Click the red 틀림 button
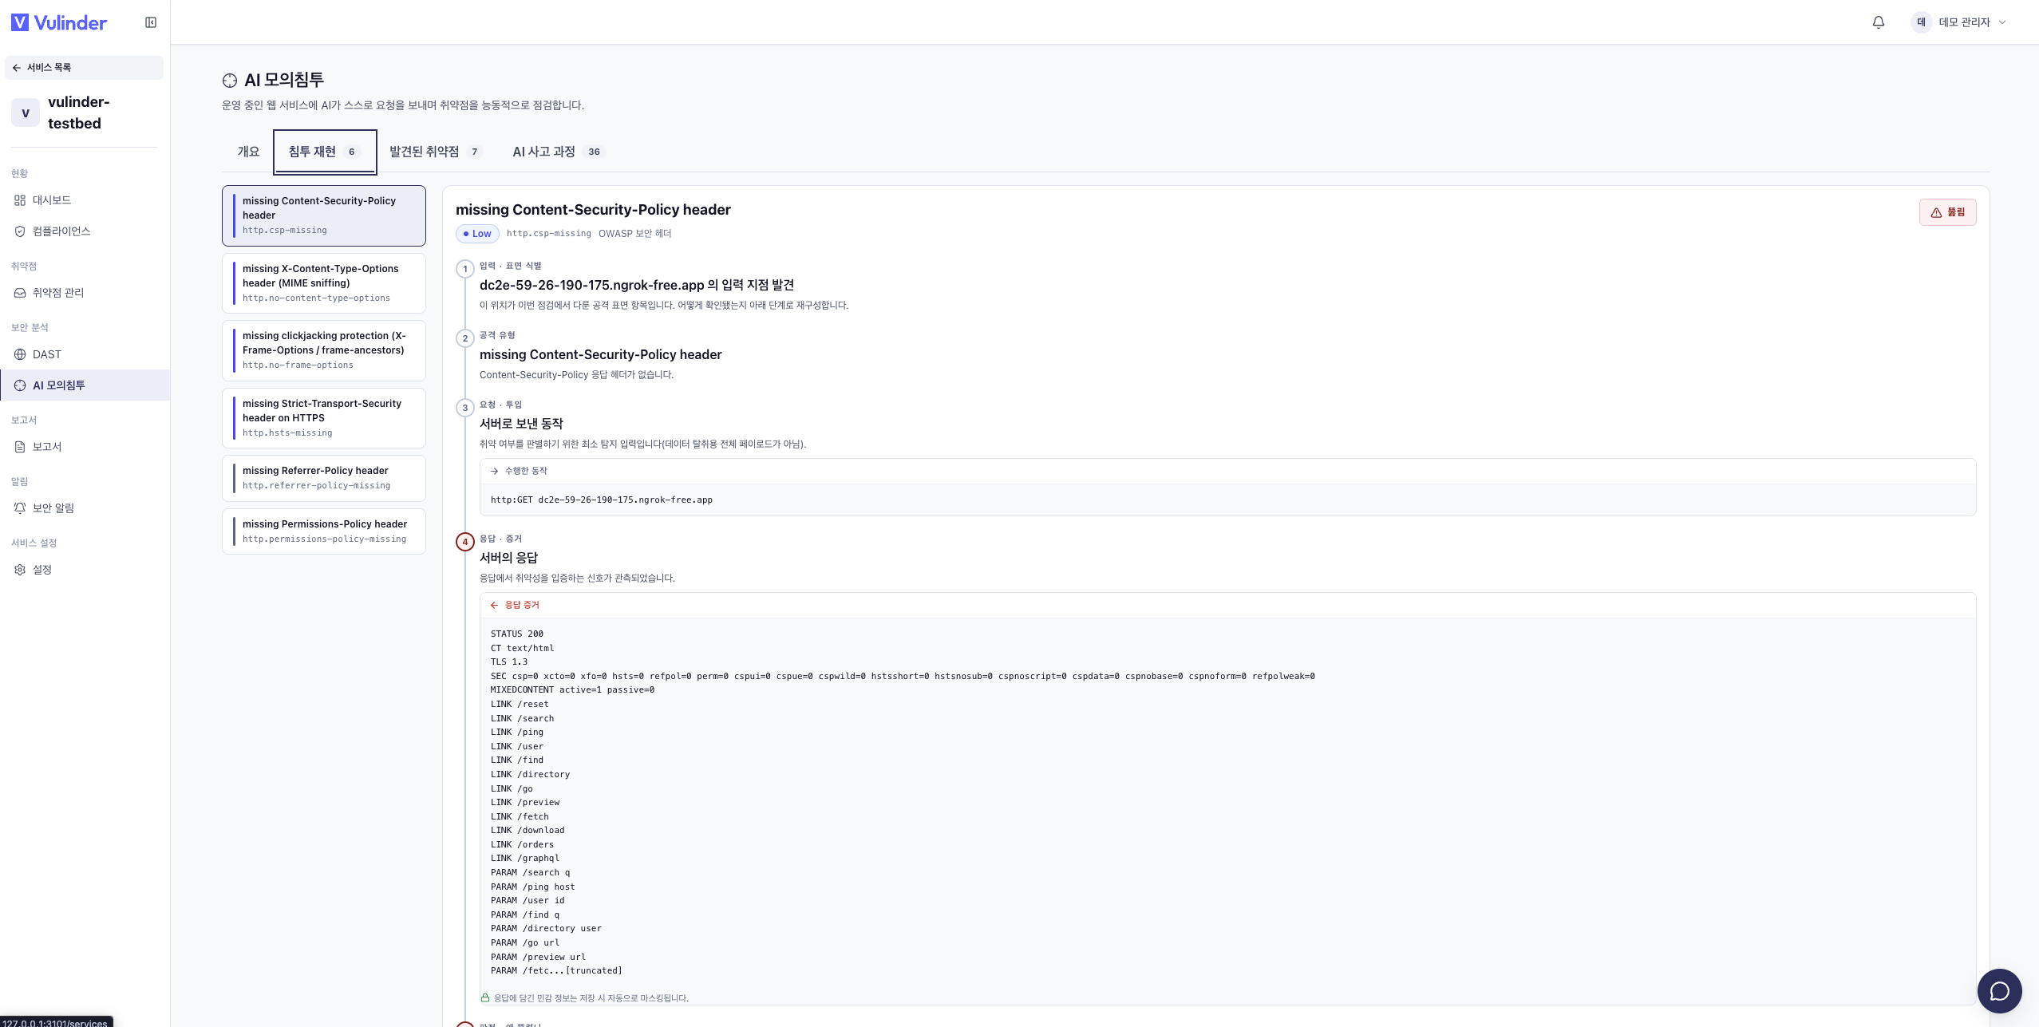Screen dimensions: 2039x1027 pyautogui.click(x=1947, y=212)
